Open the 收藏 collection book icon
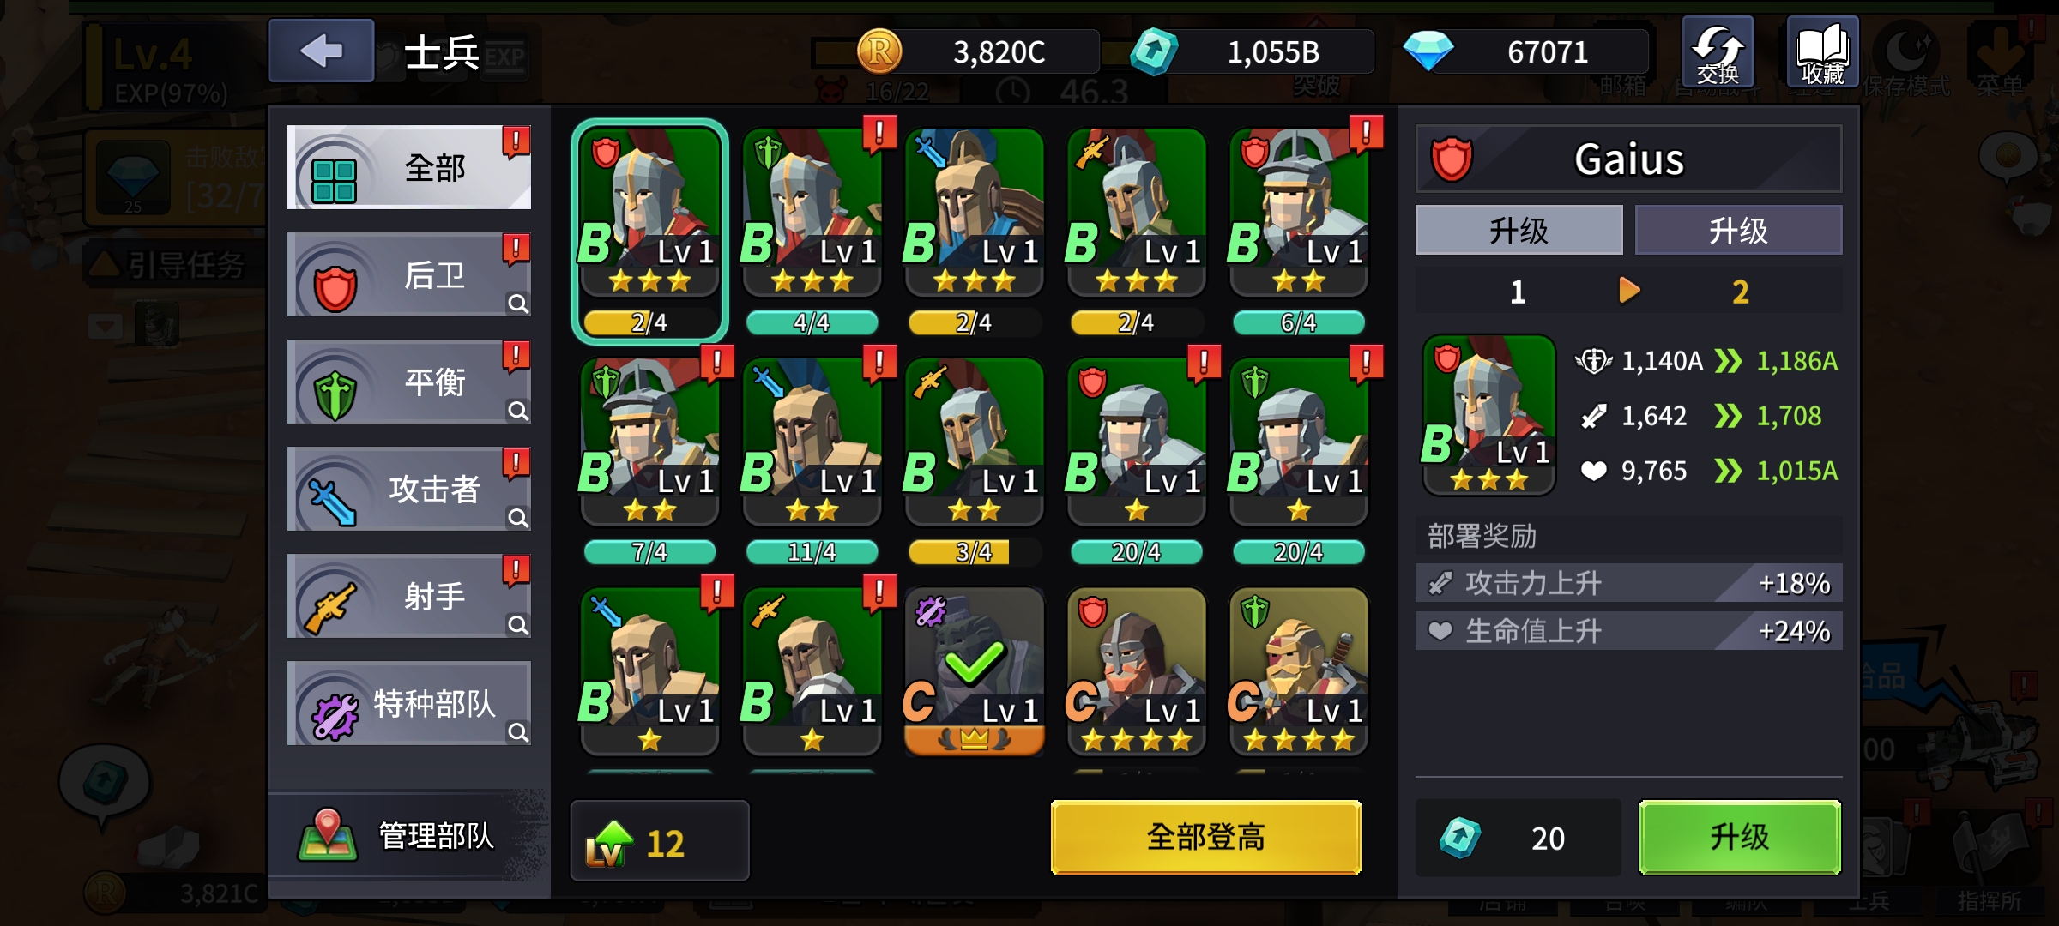Screen dimensions: 2059x926 tap(1822, 51)
